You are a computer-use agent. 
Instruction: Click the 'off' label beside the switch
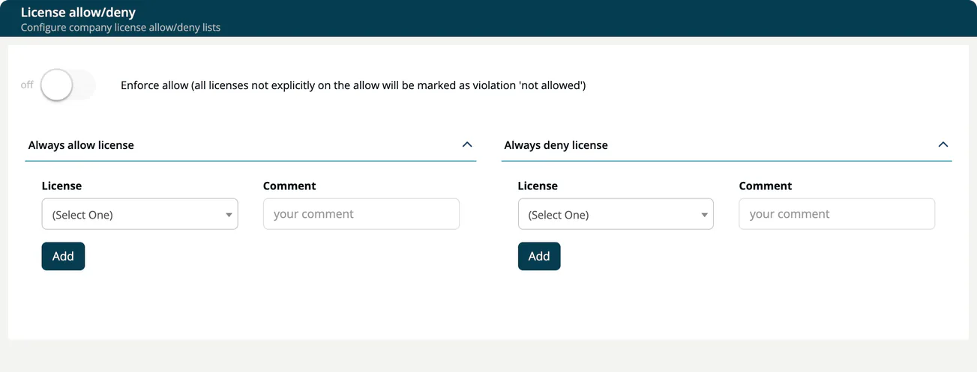pyautogui.click(x=27, y=85)
